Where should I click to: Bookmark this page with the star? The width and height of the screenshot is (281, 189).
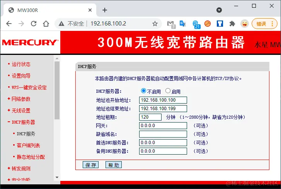155,24
